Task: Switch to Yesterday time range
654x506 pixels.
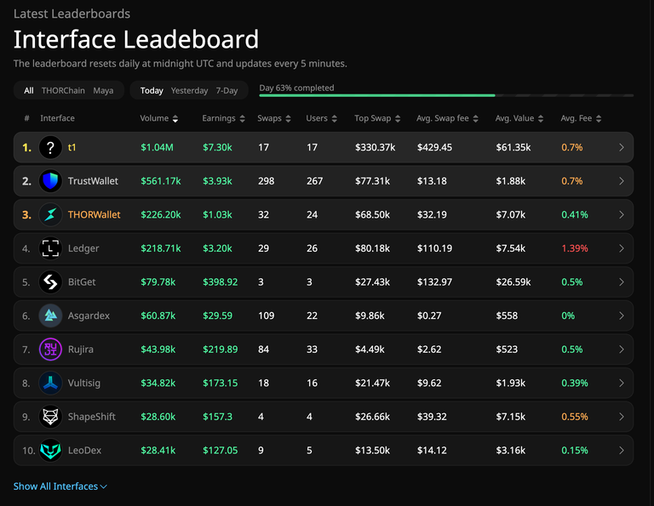Action: (189, 91)
